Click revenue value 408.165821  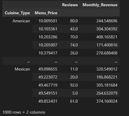(x=107, y=37)
